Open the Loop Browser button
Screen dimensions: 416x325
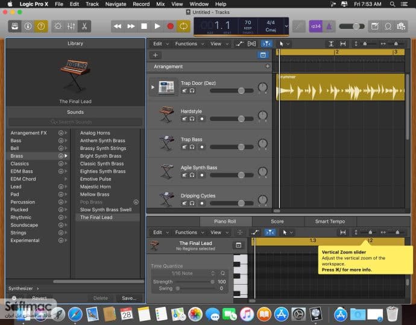388,26
